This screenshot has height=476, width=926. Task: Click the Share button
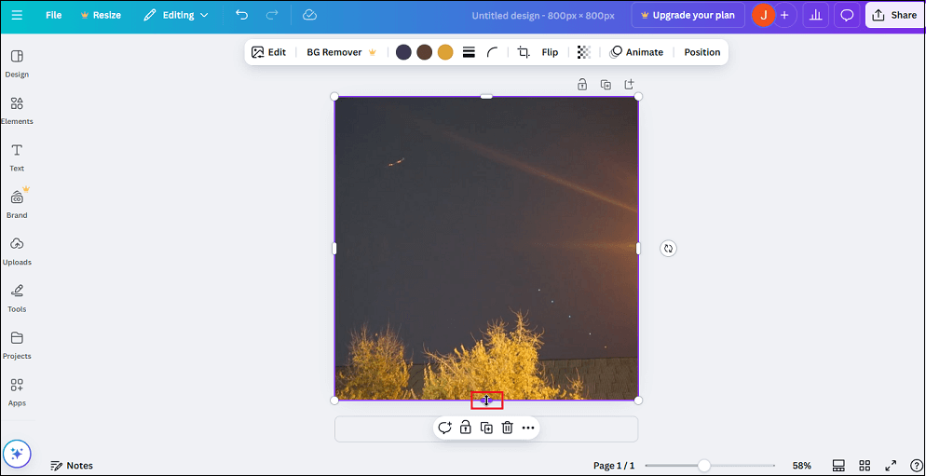[x=894, y=15]
